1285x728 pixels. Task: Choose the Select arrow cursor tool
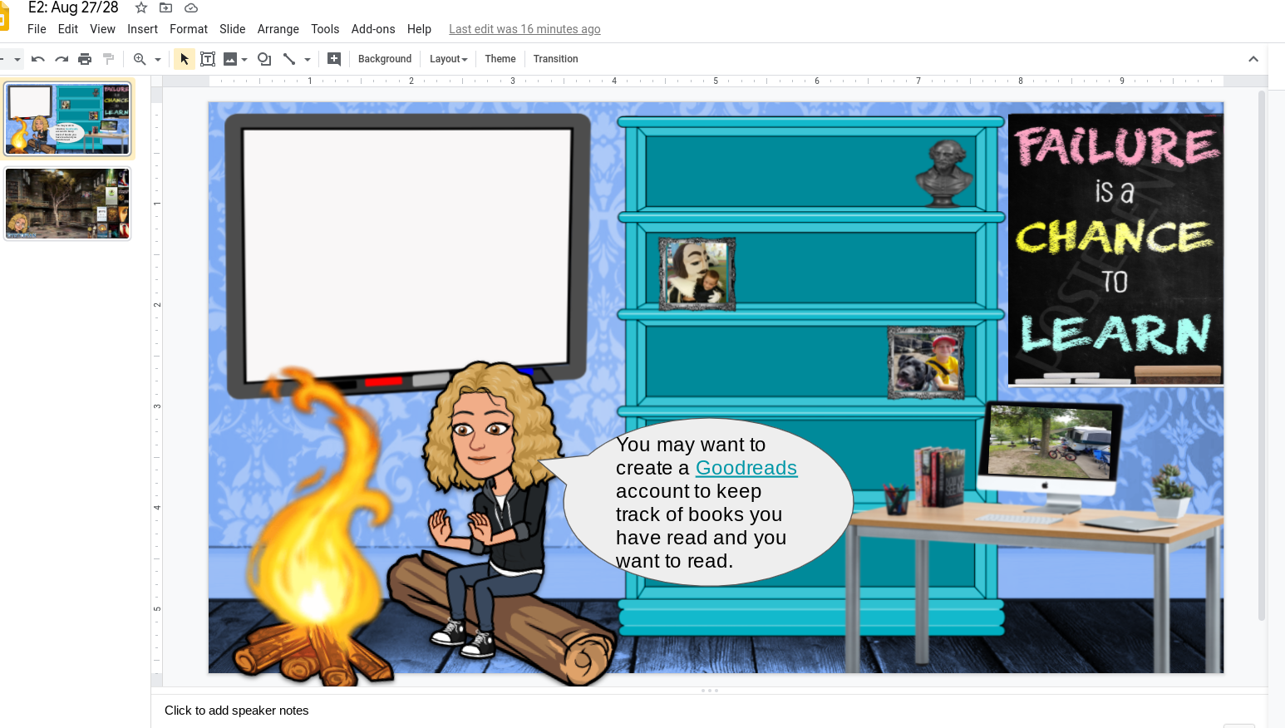185,59
